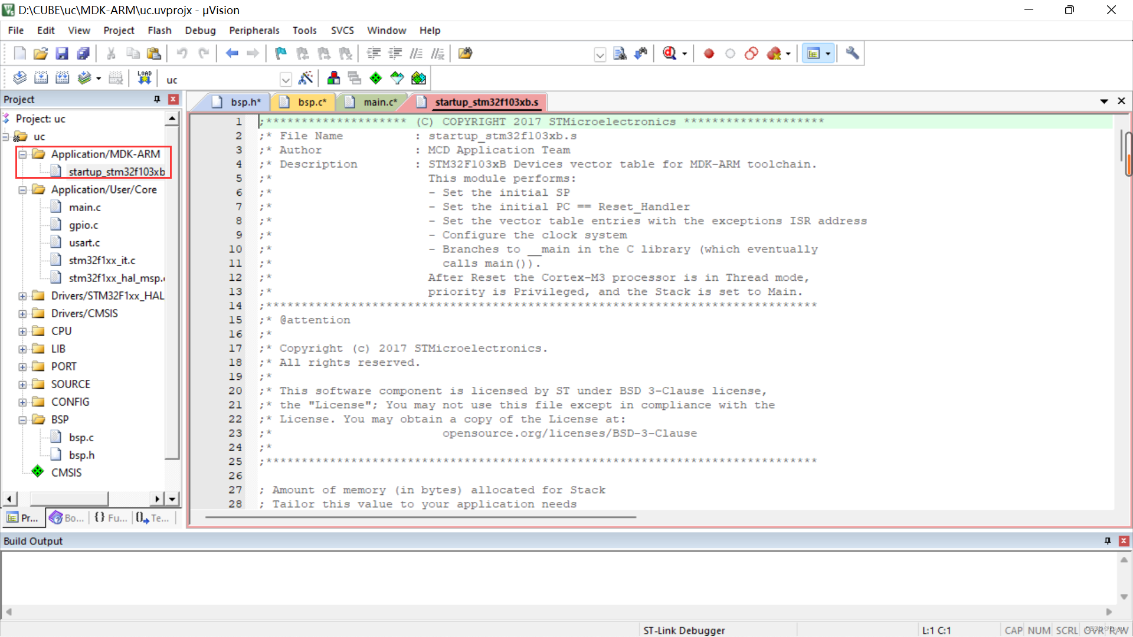Image resolution: width=1133 pixels, height=637 pixels.
Task: Switch to Functions panel tab
Action: point(110,518)
